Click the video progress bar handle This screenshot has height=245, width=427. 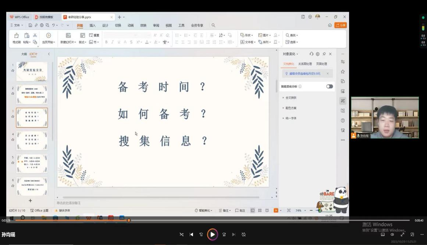(x=129, y=220)
